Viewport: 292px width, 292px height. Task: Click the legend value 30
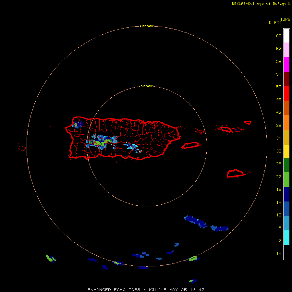coord(279,151)
